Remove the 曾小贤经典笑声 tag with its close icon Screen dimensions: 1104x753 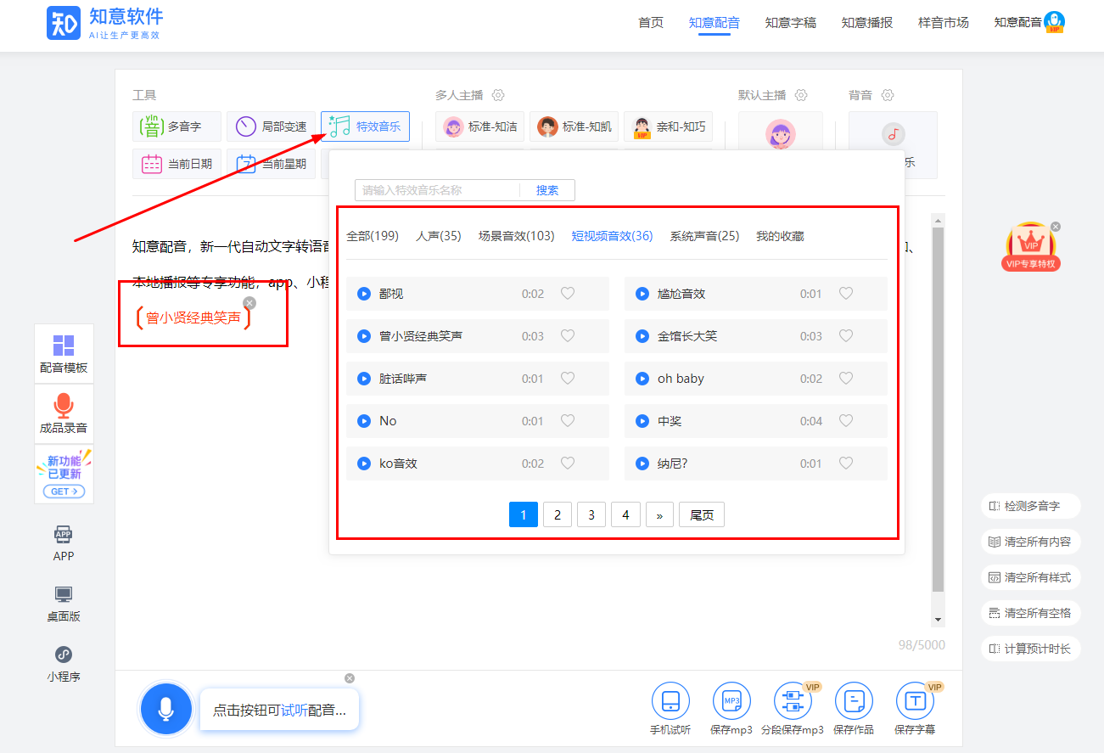249,303
